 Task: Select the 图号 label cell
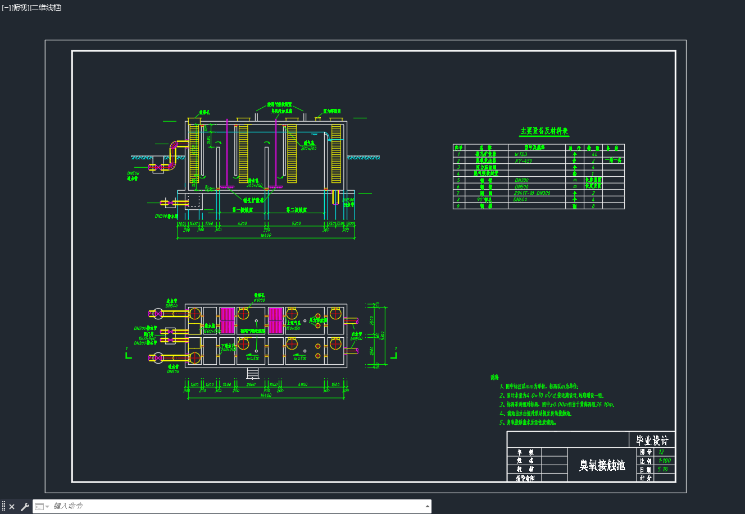coord(646,452)
